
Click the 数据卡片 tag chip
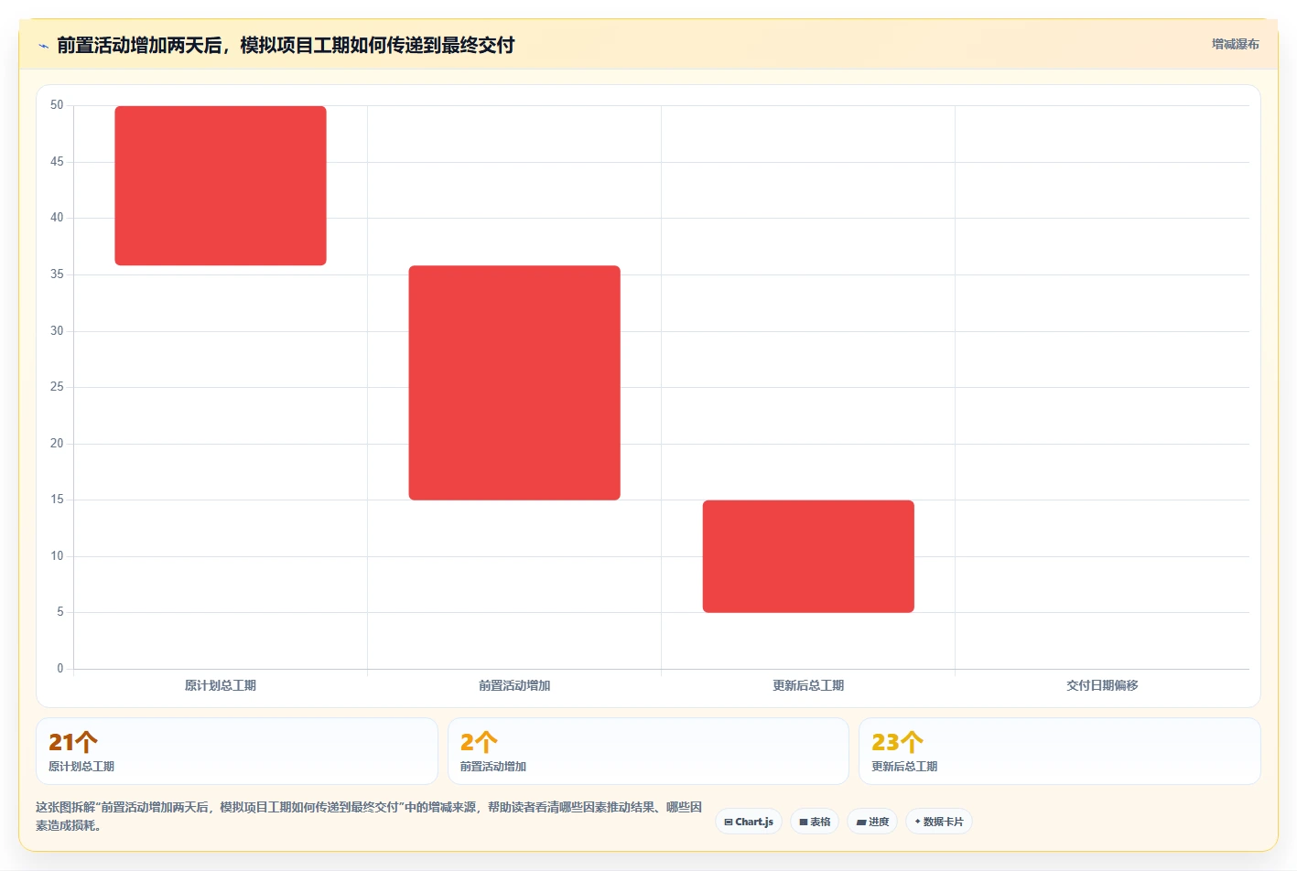(939, 822)
